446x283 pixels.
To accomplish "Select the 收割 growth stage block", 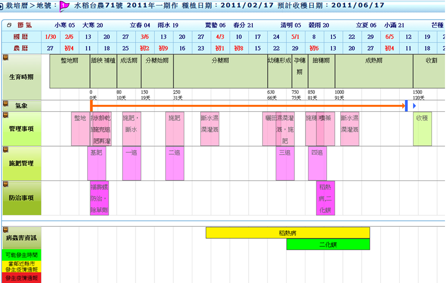I will pos(429,71).
